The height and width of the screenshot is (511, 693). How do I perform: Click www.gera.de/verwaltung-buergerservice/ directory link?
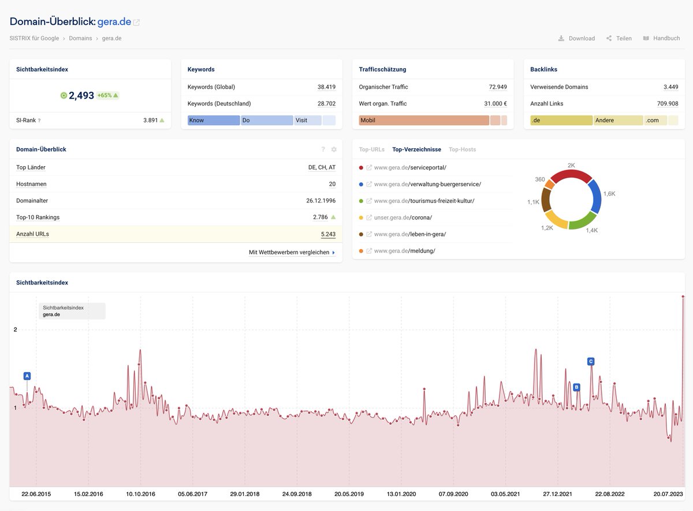click(x=427, y=185)
